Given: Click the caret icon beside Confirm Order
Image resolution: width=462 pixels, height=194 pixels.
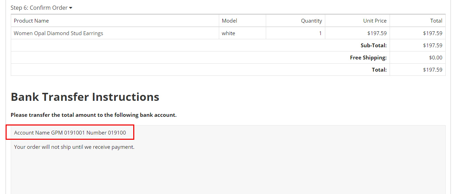Looking at the screenshot, I should point(71,8).
